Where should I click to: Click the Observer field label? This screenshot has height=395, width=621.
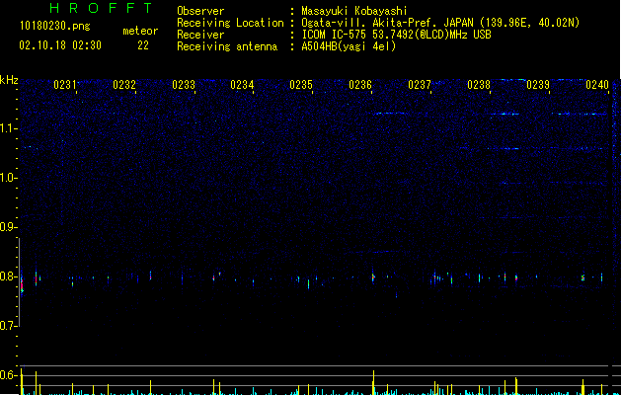click(x=200, y=11)
